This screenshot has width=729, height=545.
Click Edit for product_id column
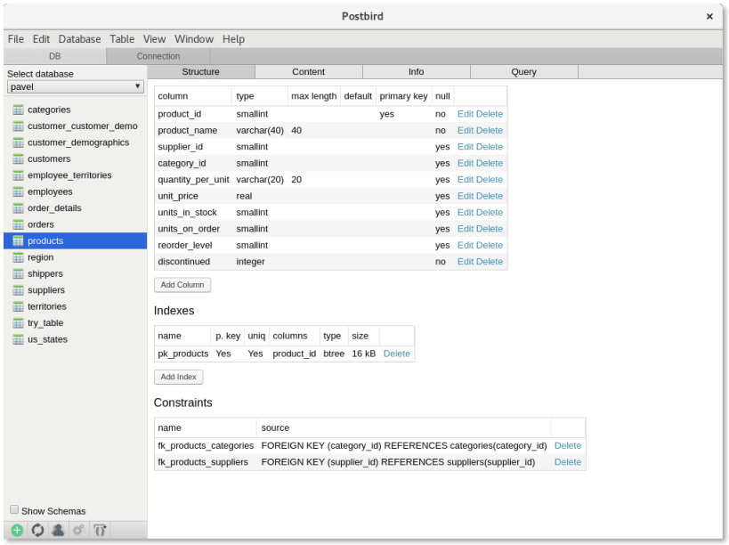tap(466, 114)
